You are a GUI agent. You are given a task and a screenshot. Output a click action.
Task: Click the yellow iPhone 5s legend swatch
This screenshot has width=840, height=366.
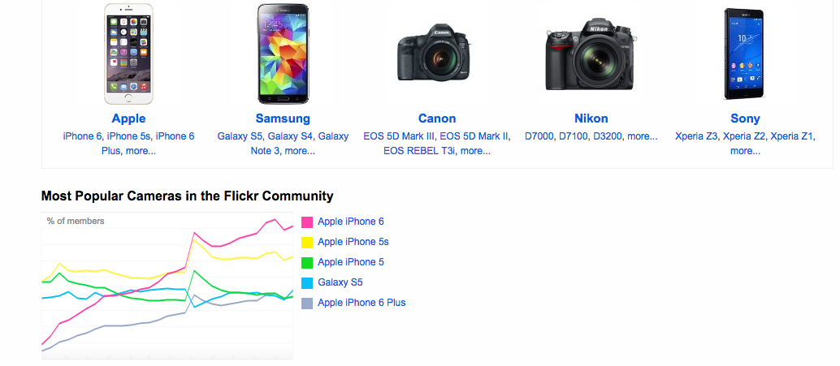[307, 242]
